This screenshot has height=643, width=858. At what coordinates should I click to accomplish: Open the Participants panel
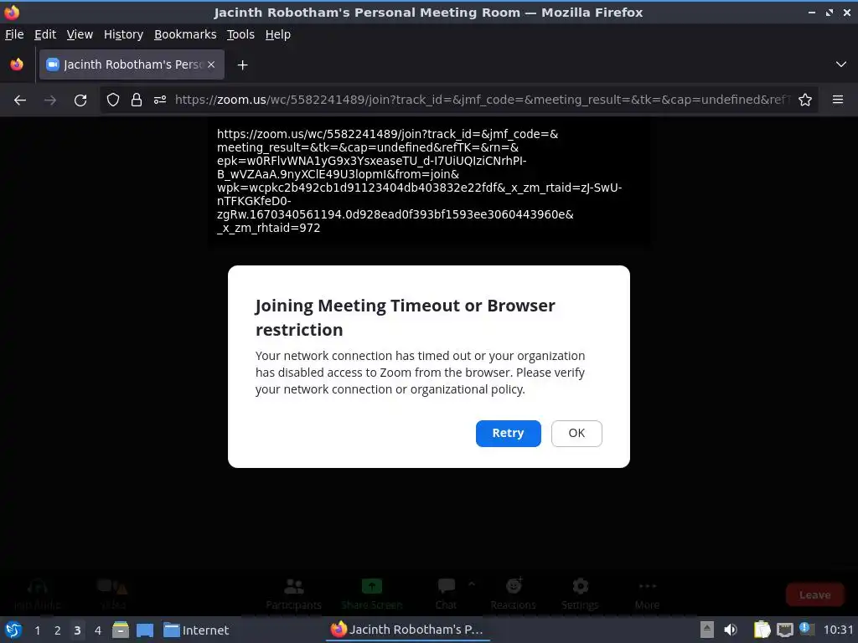click(x=294, y=594)
